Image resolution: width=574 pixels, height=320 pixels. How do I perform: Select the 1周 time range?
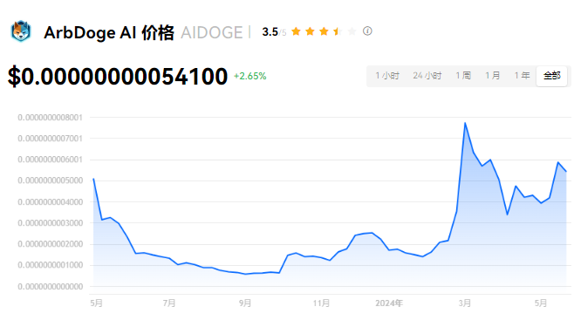(x=463, y=76)
